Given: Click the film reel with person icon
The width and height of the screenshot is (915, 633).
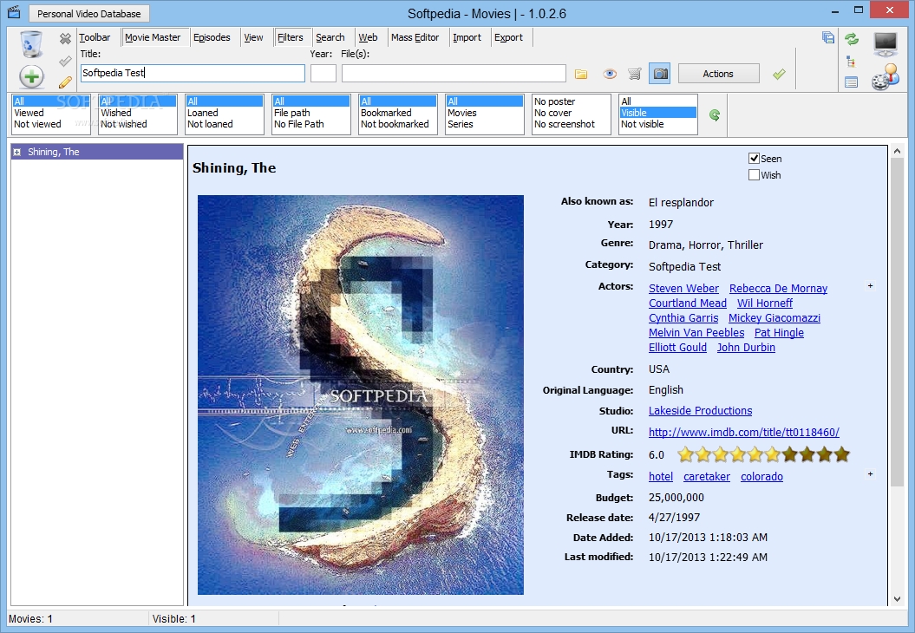Looking at the screenshot, I should (886, 77).
